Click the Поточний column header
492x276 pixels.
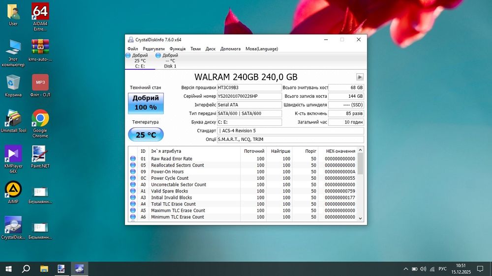point(253,151)
